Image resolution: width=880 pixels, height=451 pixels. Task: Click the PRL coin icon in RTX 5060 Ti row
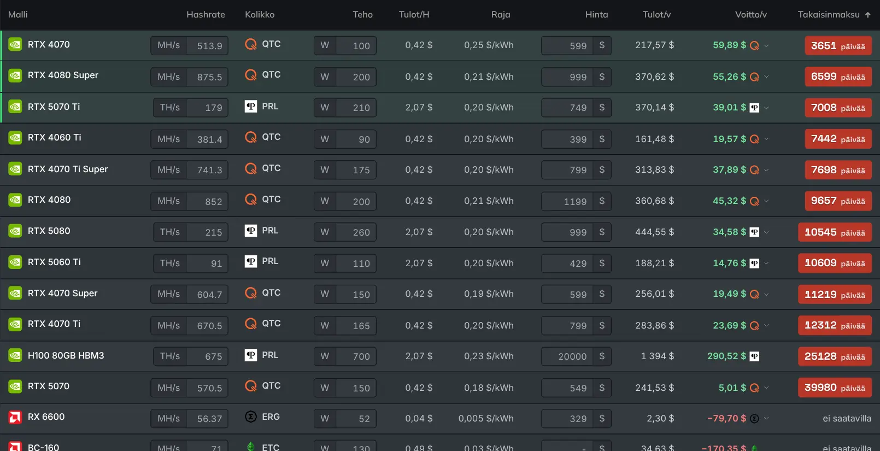(x=251, y=261)
